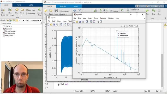Click the Save Figure icon in Figure 4 toolbar
The image size is (167, 94).
80,22
